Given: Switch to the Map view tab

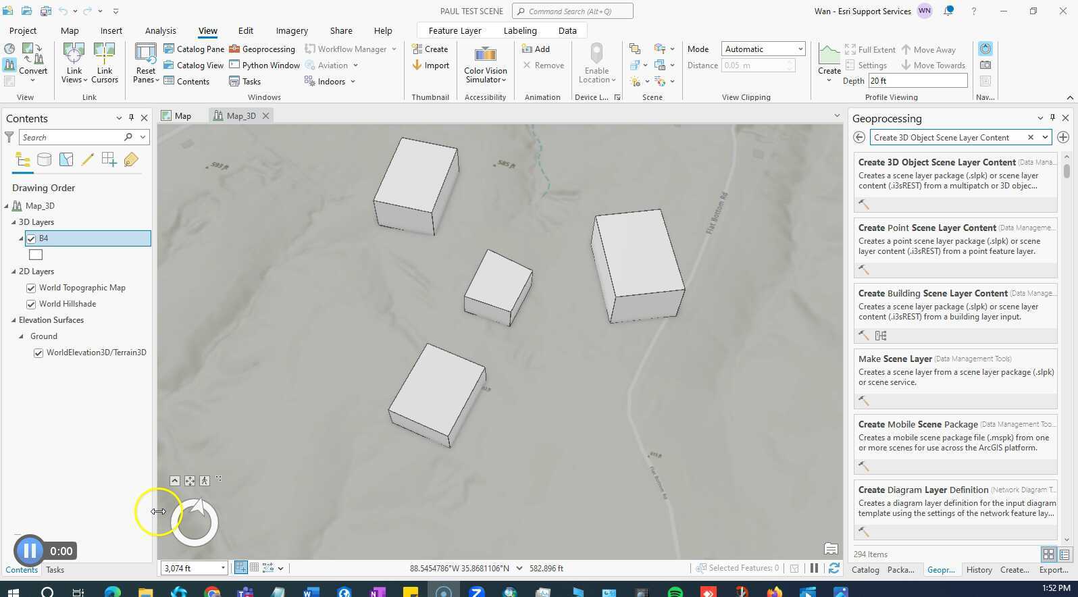Looking at the screenshot, I should (x=177, y=115).
